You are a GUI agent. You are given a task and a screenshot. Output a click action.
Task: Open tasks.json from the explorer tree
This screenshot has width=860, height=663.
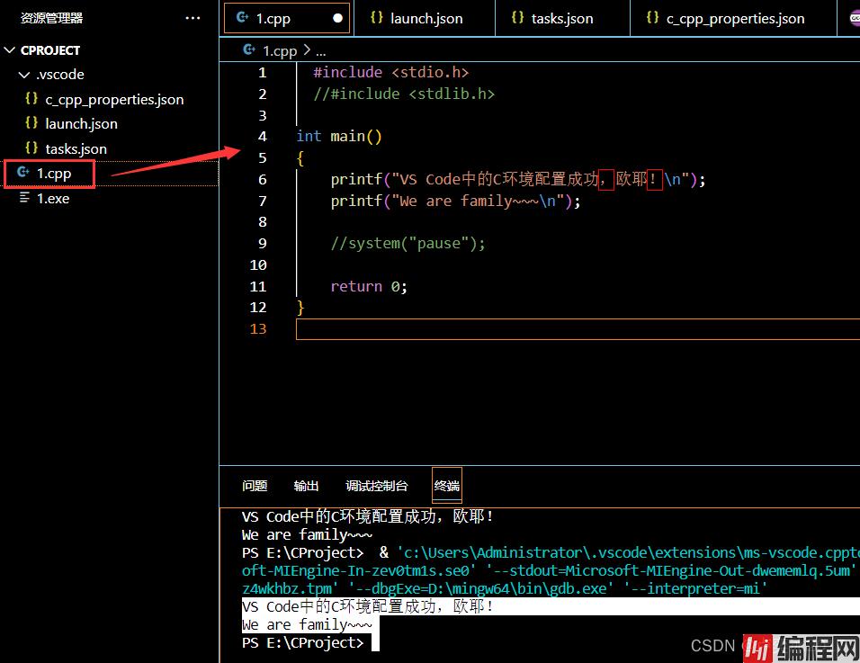point(76,148)
